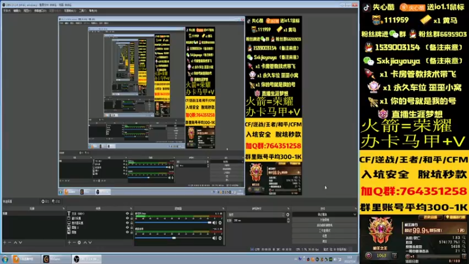
Task: Remove source with the Sources panel minus icon
Action: coord(74,242)
